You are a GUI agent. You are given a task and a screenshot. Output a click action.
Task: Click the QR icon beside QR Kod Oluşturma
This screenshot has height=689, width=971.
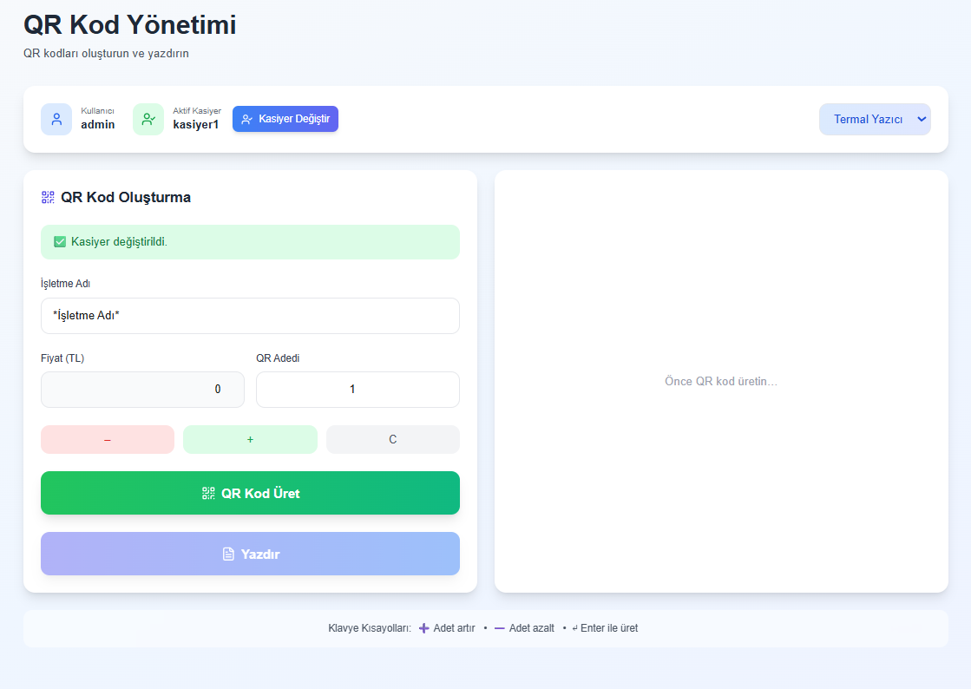[x=48, y=197]
